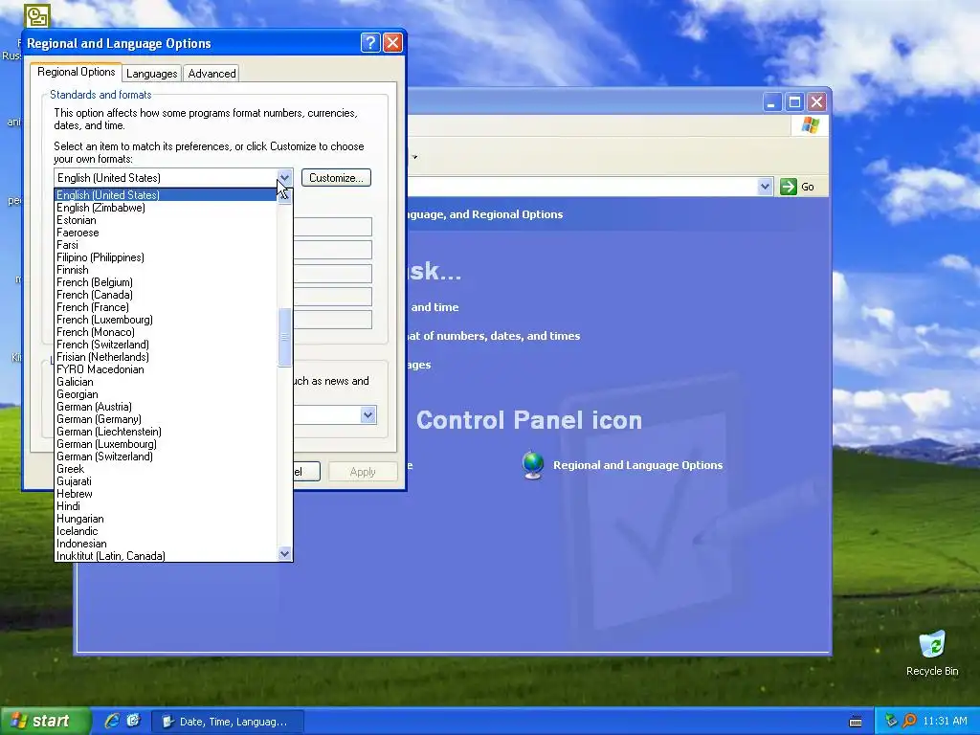Click the 11:31 AM taskbar clock

(945, 722)
